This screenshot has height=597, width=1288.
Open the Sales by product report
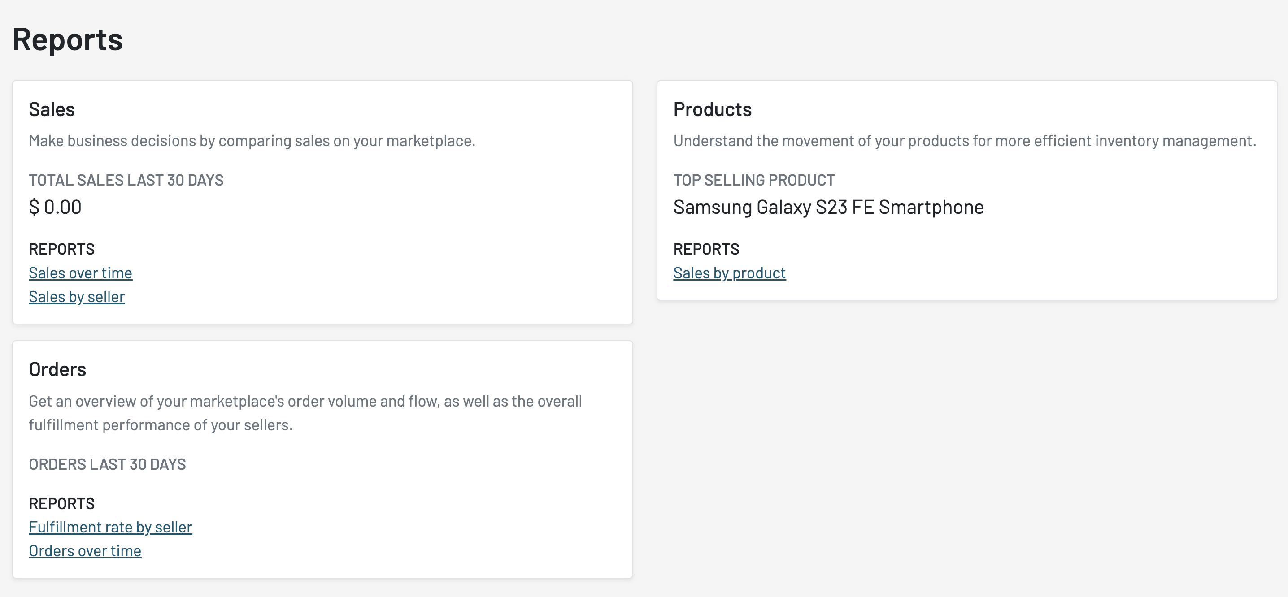point(729,273)
